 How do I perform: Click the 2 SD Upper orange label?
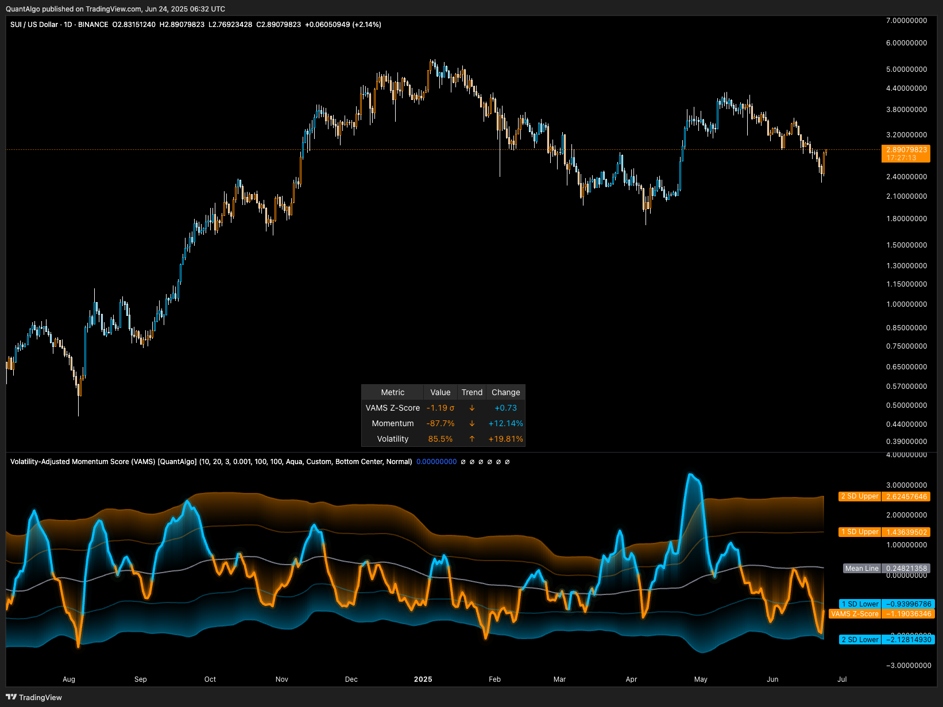859,496
